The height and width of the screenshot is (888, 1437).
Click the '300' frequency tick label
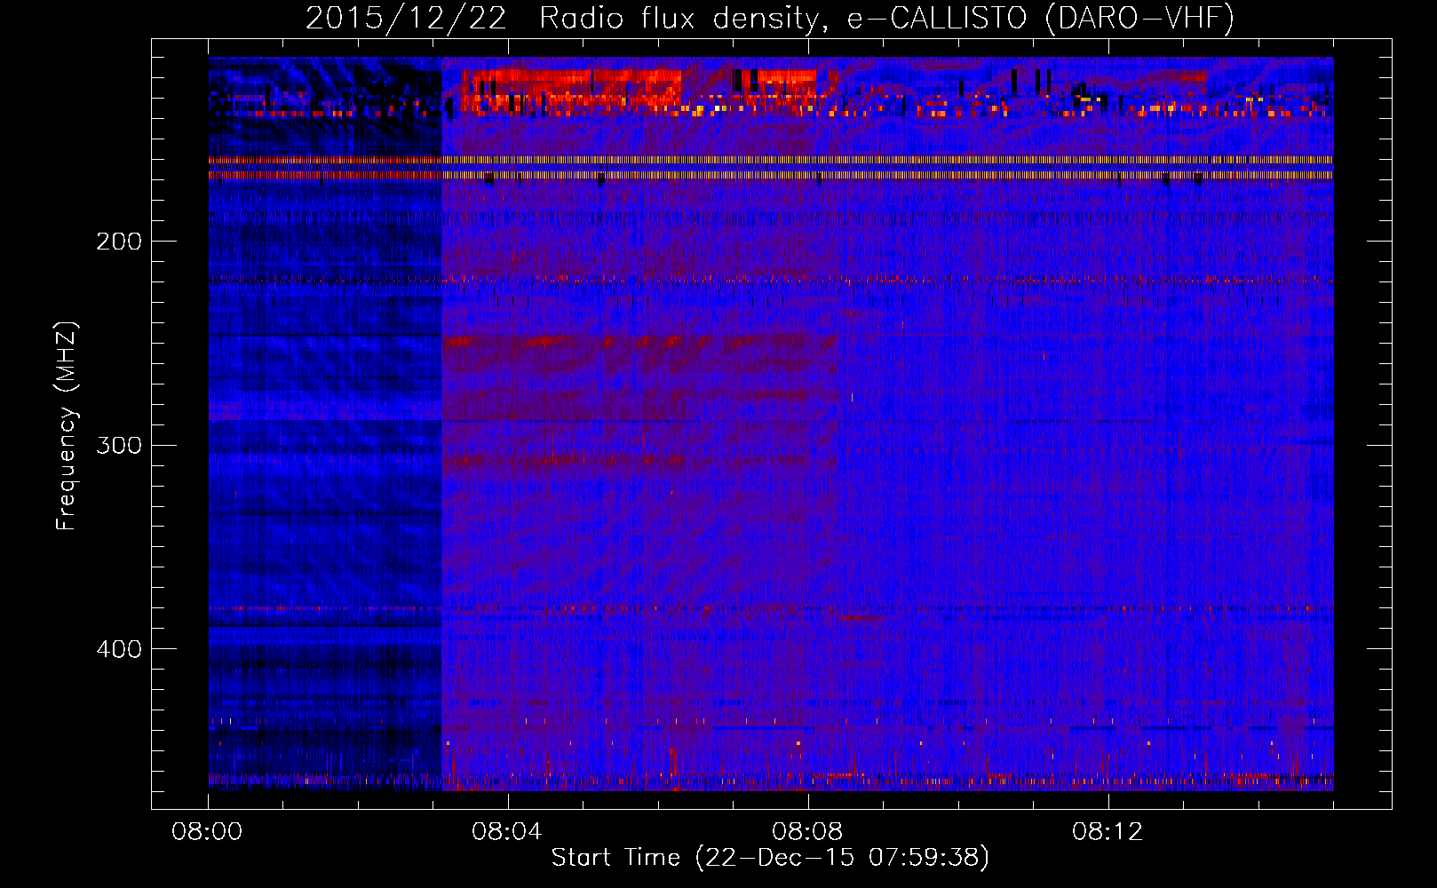[119, 445]
